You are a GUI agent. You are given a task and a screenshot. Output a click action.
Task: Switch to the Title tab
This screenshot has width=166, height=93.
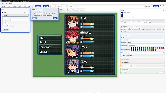[x=25, y=6]
